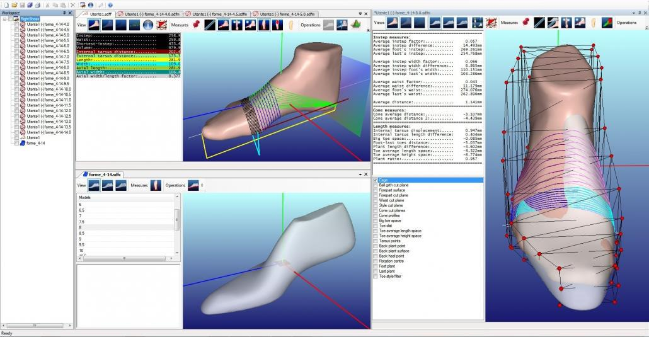The image size is (649, 337).
Task: Enable the Toe style filter checkbox
Action: [376, 276]
